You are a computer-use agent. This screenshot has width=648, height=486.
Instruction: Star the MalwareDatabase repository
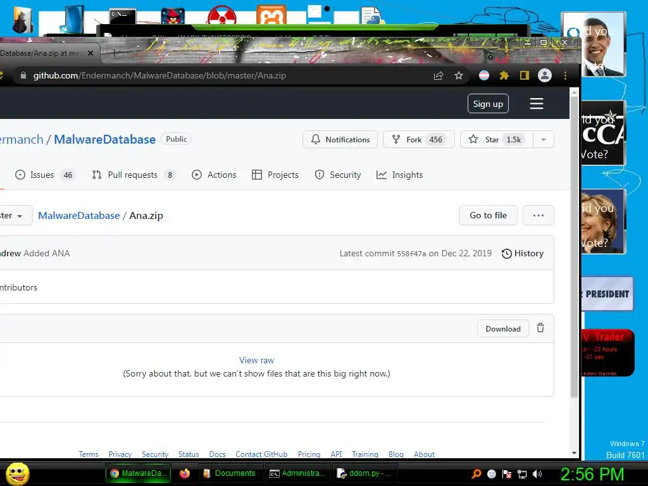(x=497, y=139)
